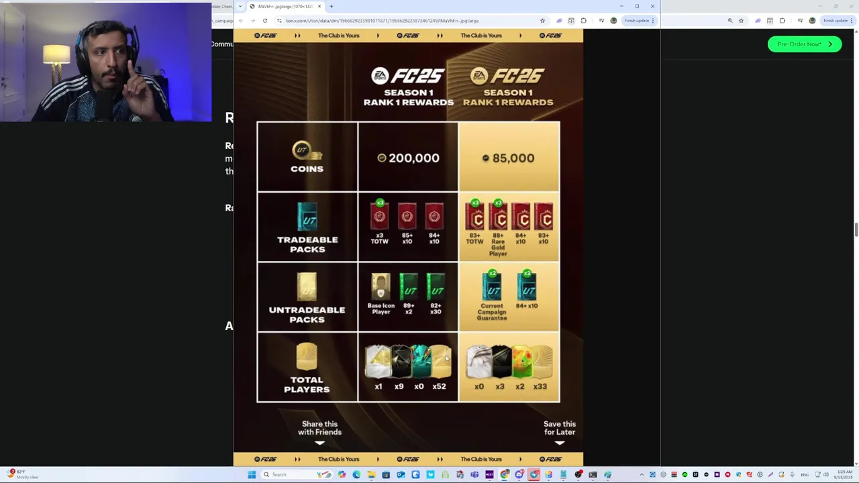Click the Coins row icon
This screenshot has height=483, width=859.
(307, 151)
